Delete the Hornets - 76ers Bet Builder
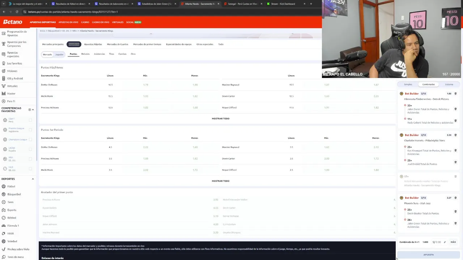The image size is (463, 260). click(x=455, y=135)
